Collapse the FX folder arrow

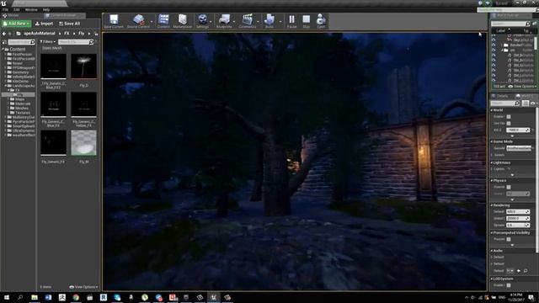point(8,90)
